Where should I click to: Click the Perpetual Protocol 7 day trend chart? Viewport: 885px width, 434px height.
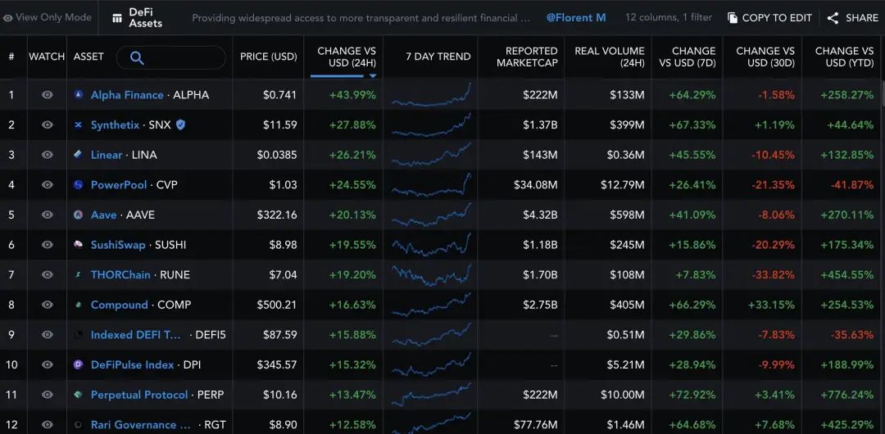tap(431, 395)
